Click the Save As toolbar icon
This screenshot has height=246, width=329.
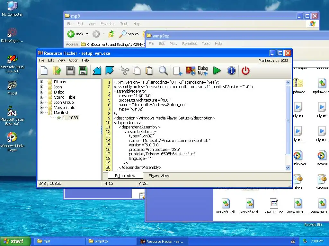[x=83, y=70]
